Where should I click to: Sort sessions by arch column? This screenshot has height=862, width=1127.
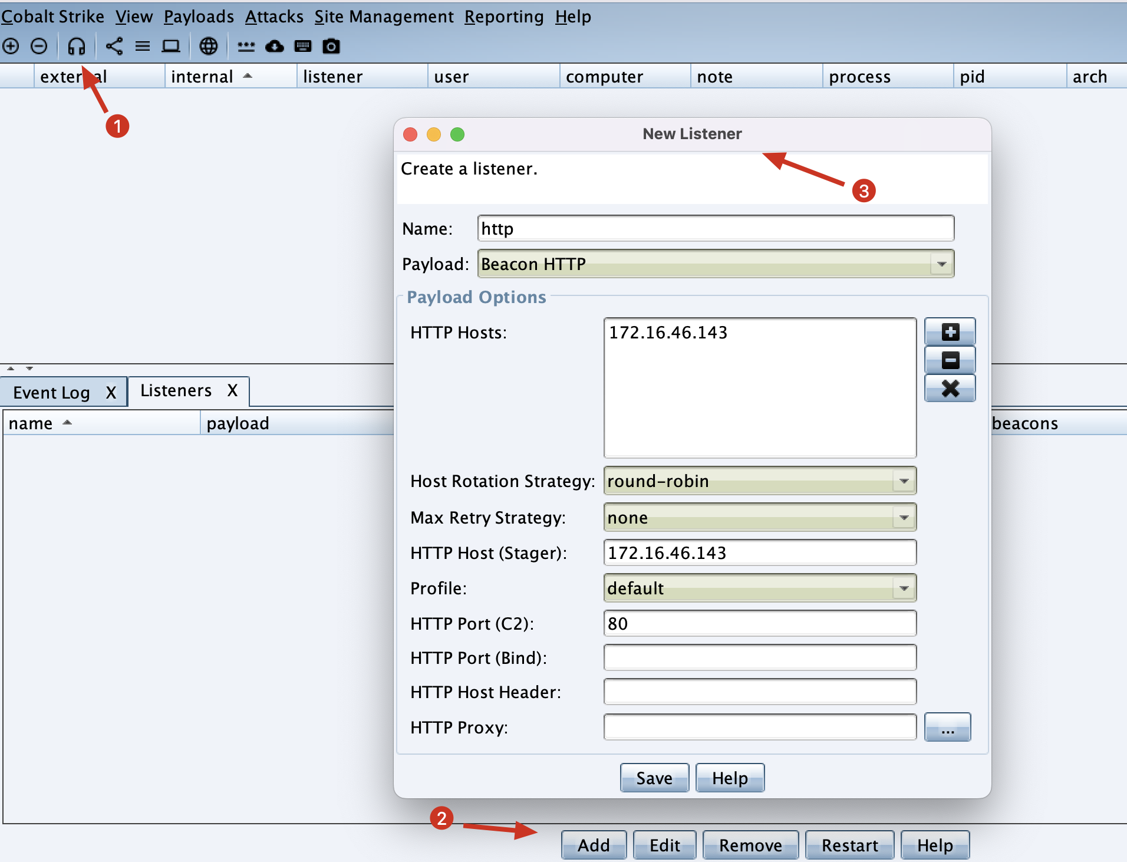(x=1096, y=77)
